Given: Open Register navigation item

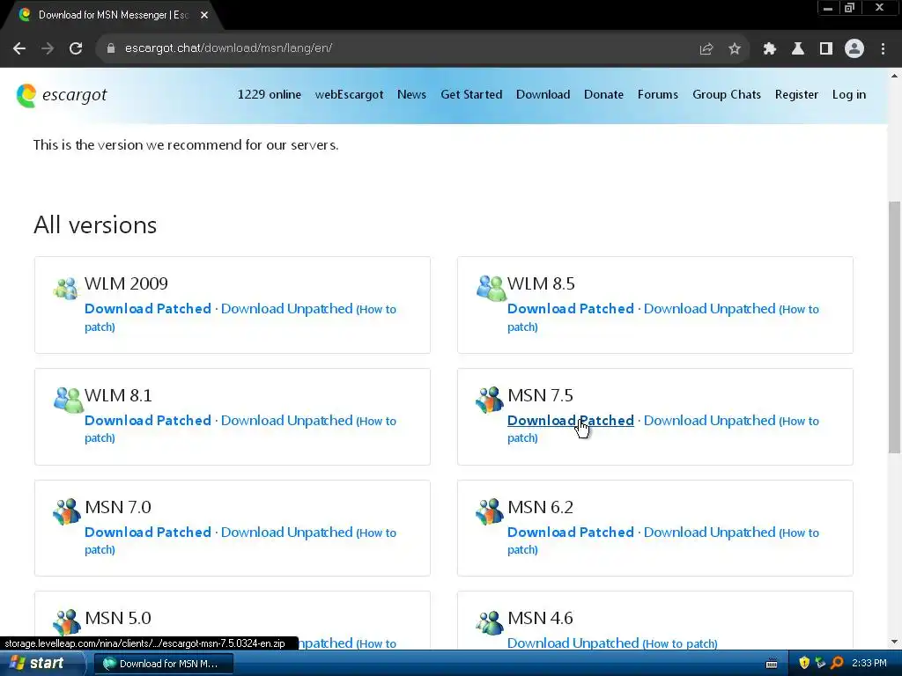Looking at the screenshot, I should [x=796, y=95].
